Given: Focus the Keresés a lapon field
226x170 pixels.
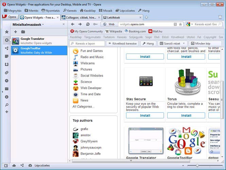Looking at the screenshot, I should point(87,44).
